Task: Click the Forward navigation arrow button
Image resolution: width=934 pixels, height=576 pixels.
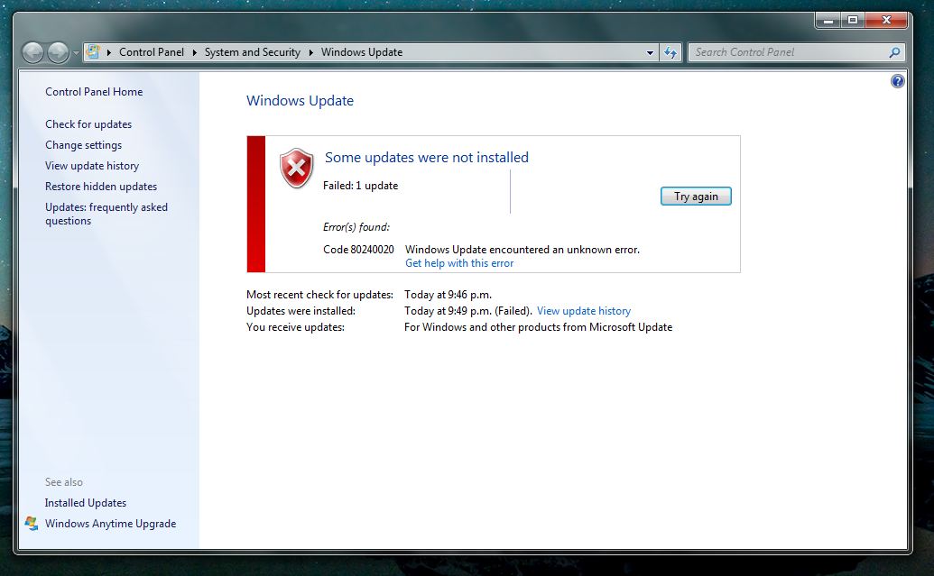Action: point(58,52)
